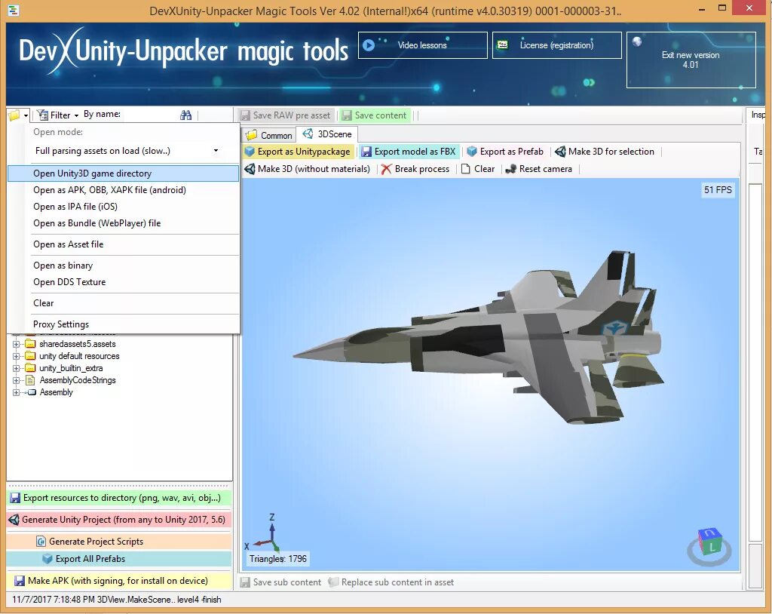Select Assembly item in tree
Viewport: 772px width, 614px height.
click(56, 393)
